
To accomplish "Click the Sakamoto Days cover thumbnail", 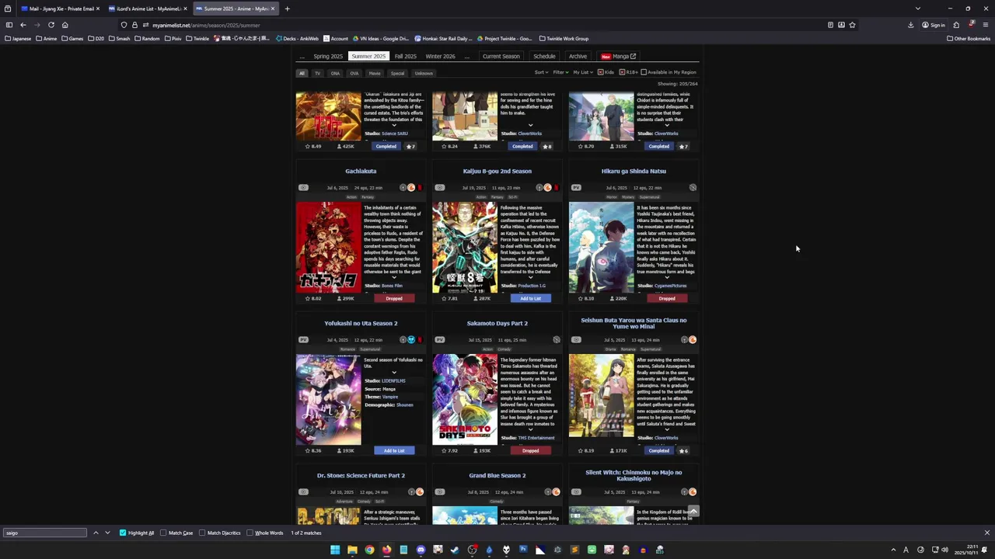I will 465,399.
